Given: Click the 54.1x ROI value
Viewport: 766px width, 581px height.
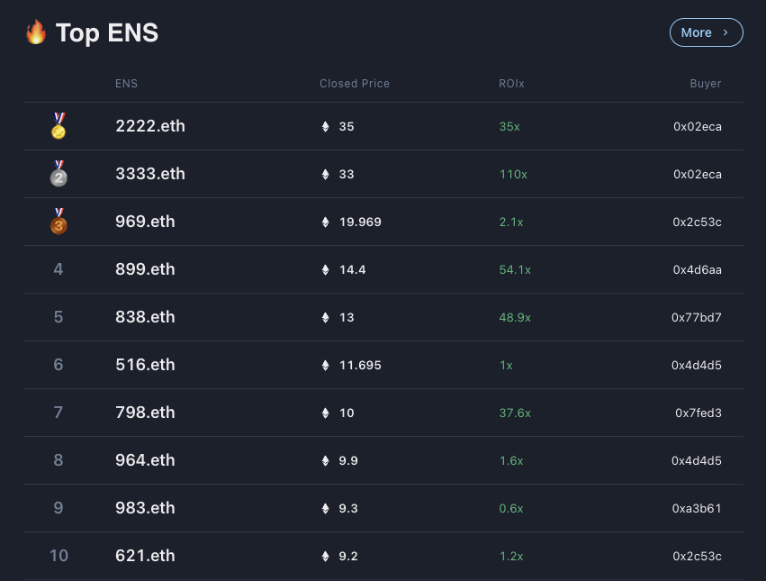Looking at the screenshot, I should [x=515, y=269].
